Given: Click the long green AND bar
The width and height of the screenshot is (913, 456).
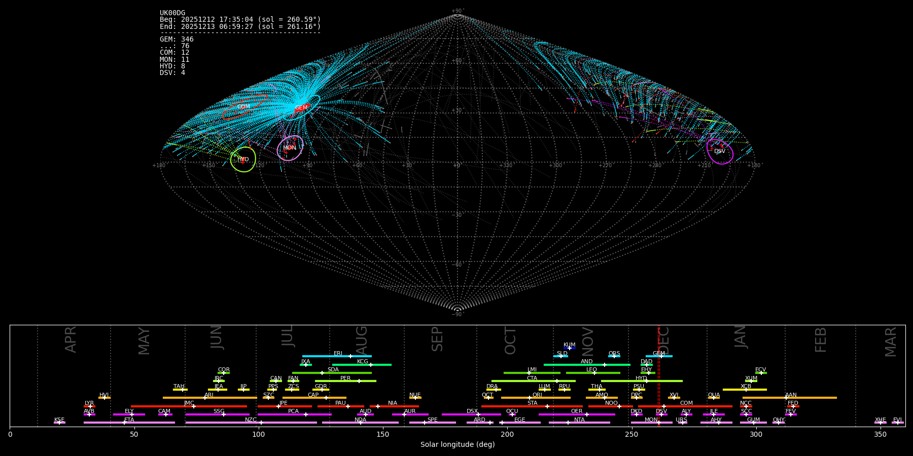Looking at the screenshot, I should pyautogui.click(x=587, y=365).
